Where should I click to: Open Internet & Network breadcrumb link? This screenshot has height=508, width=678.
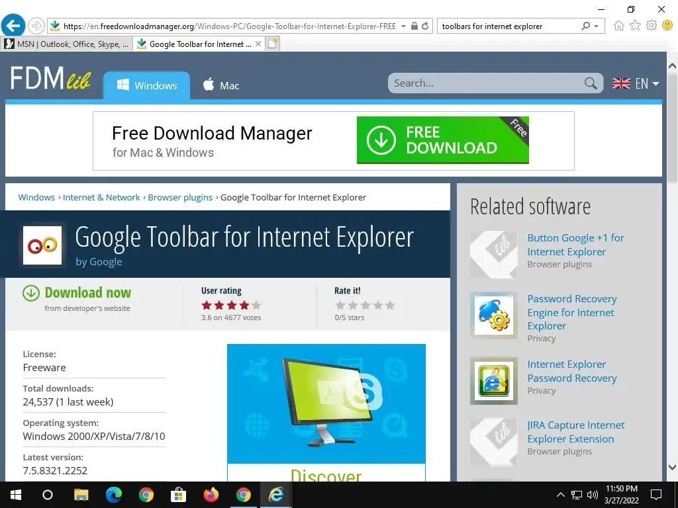point(101,197)
